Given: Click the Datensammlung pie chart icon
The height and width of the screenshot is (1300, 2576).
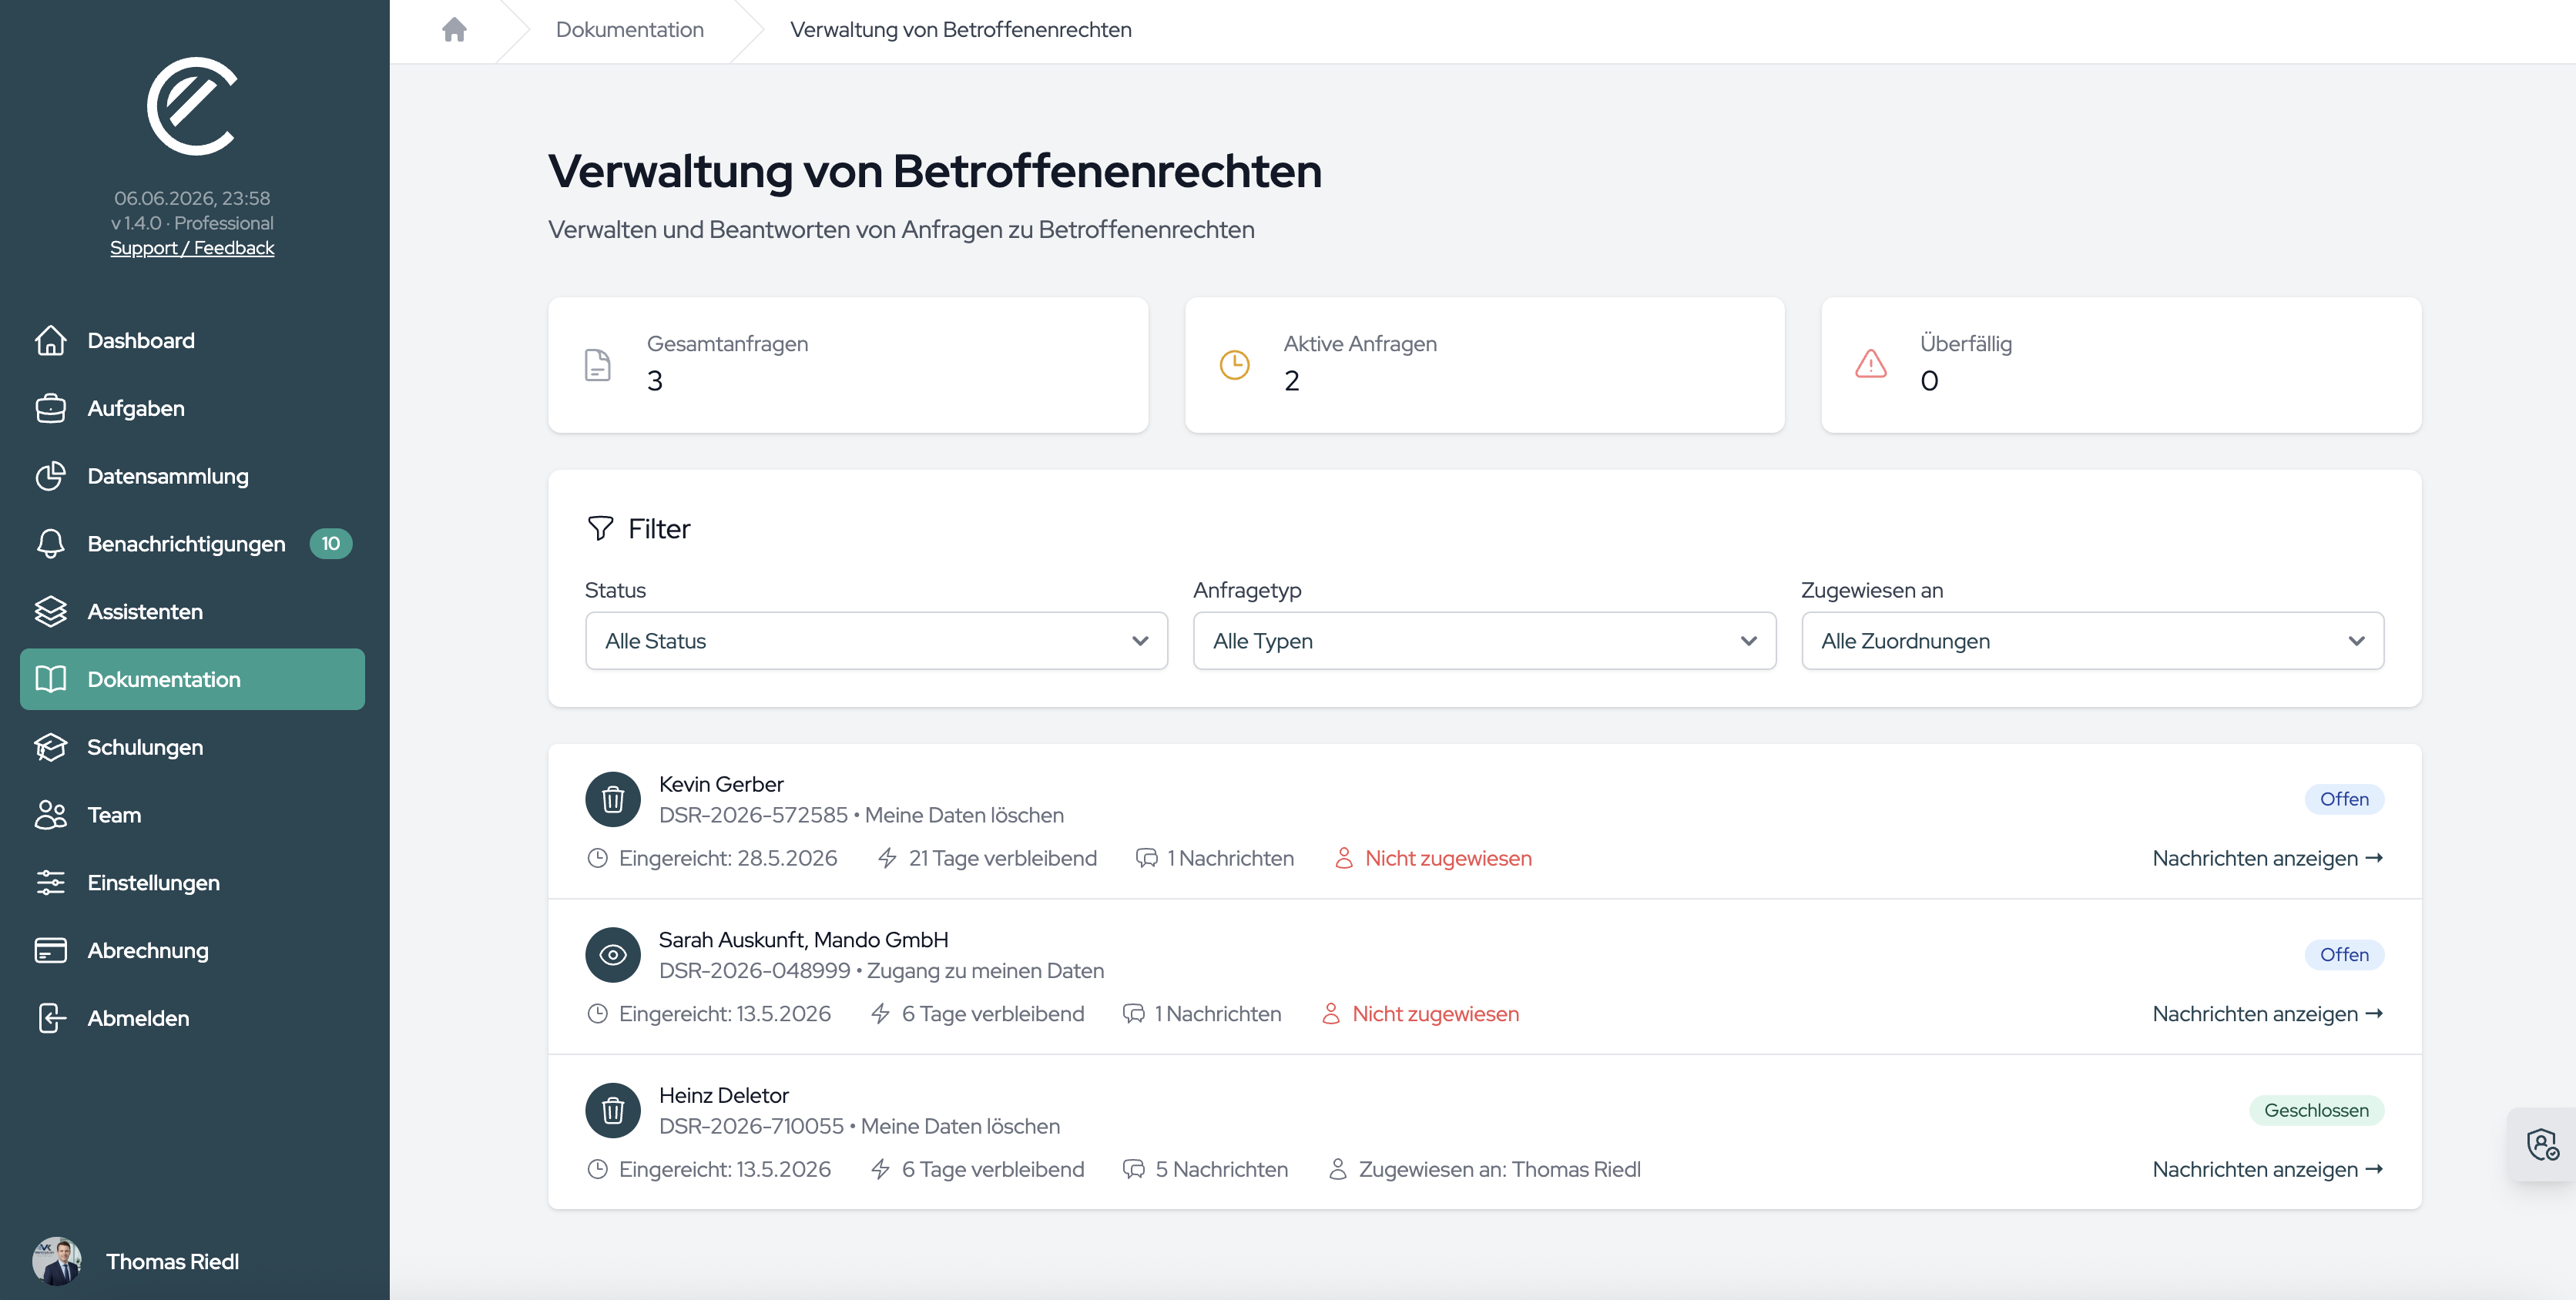Looking at the screenshot, I should (x=51, y=476).
